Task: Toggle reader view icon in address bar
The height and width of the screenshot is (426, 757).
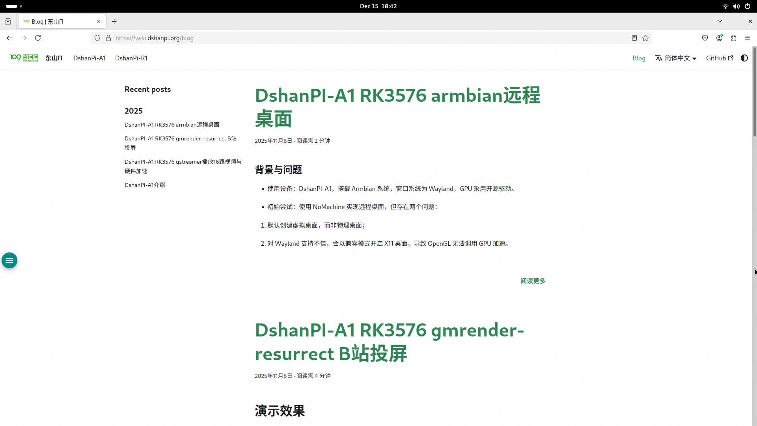Action: [x=634, y=38]
